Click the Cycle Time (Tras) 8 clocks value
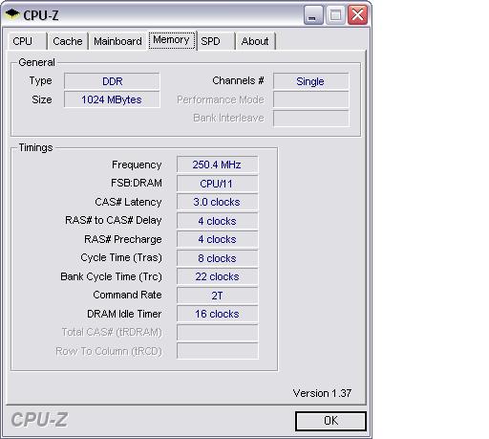This screenshot has width=489, height=439. 217,258
